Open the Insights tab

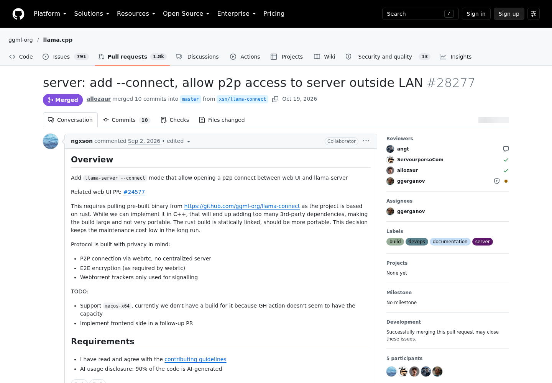point(456,57)
